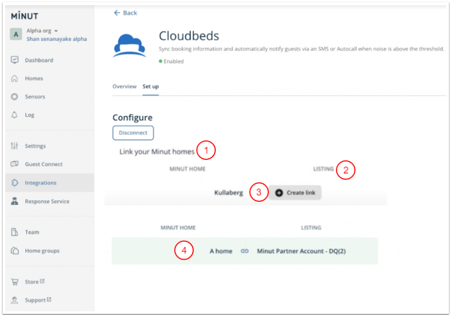
Task: Click the Team building icon
Action: 15,232
